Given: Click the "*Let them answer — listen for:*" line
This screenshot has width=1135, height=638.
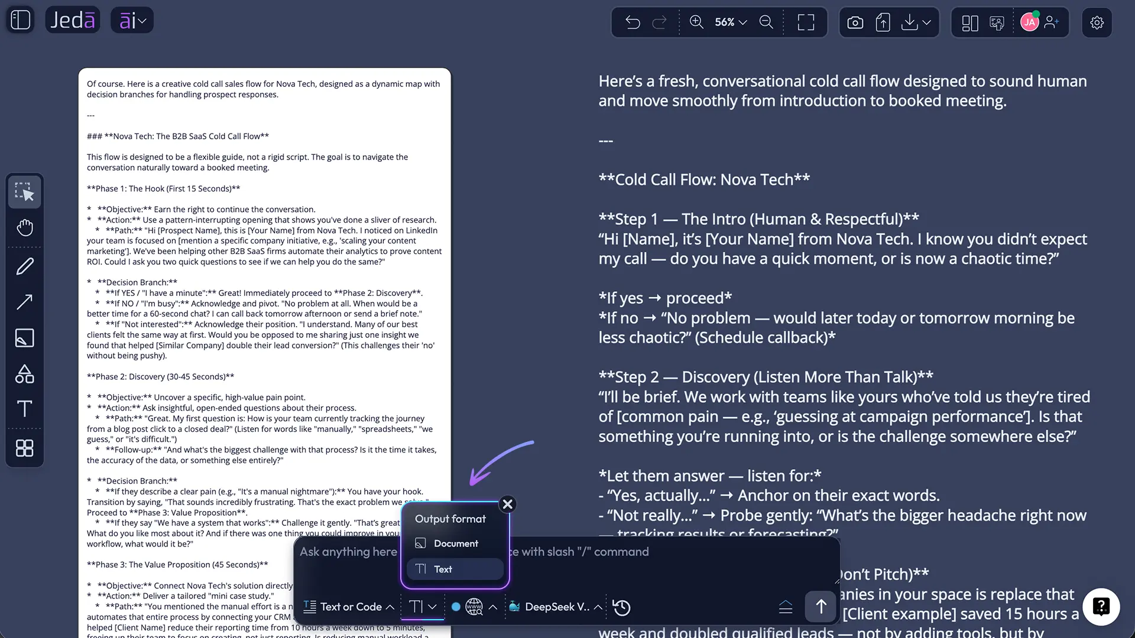Looking at the screenshot, I should pyautogui.click(x=710, y=476).
